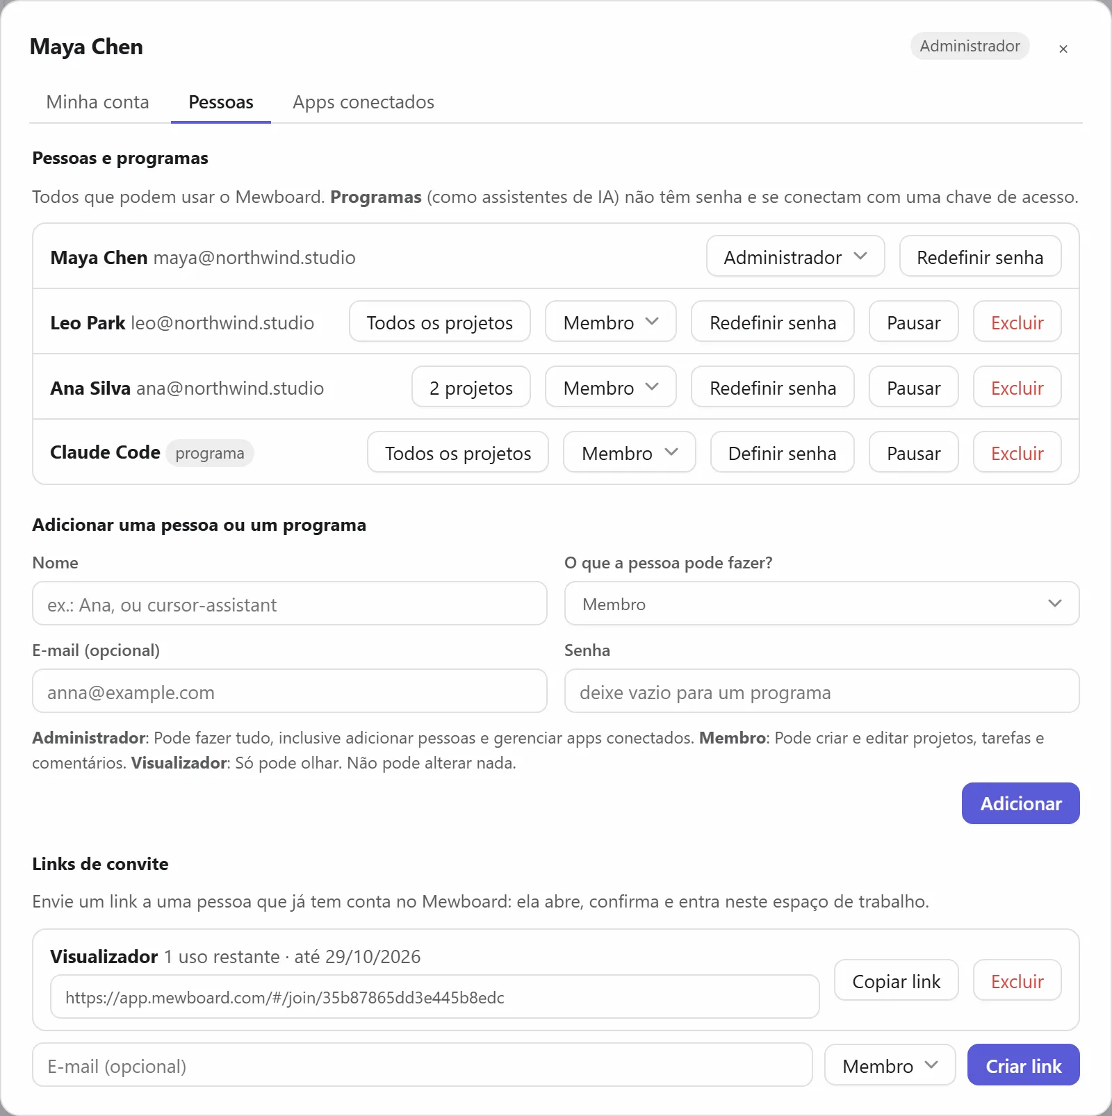
Task: Click Excluir in Ana Silva's row
Action: (x=1017, y=387)
